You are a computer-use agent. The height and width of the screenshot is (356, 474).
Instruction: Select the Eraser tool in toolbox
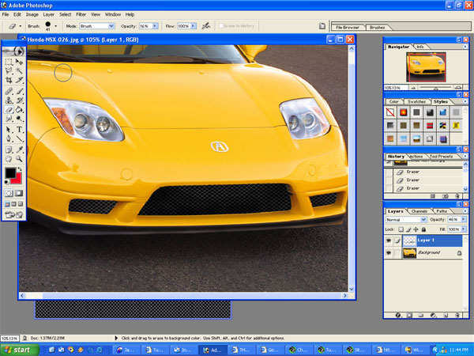[9, 110]
